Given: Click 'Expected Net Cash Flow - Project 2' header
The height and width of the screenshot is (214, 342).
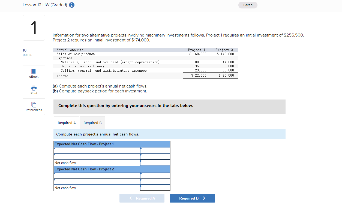Looking at the screenshot, I should (x=97, y=169).
